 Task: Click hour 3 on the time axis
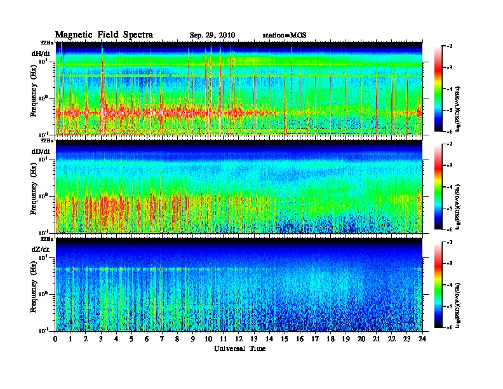pos(101,339)
